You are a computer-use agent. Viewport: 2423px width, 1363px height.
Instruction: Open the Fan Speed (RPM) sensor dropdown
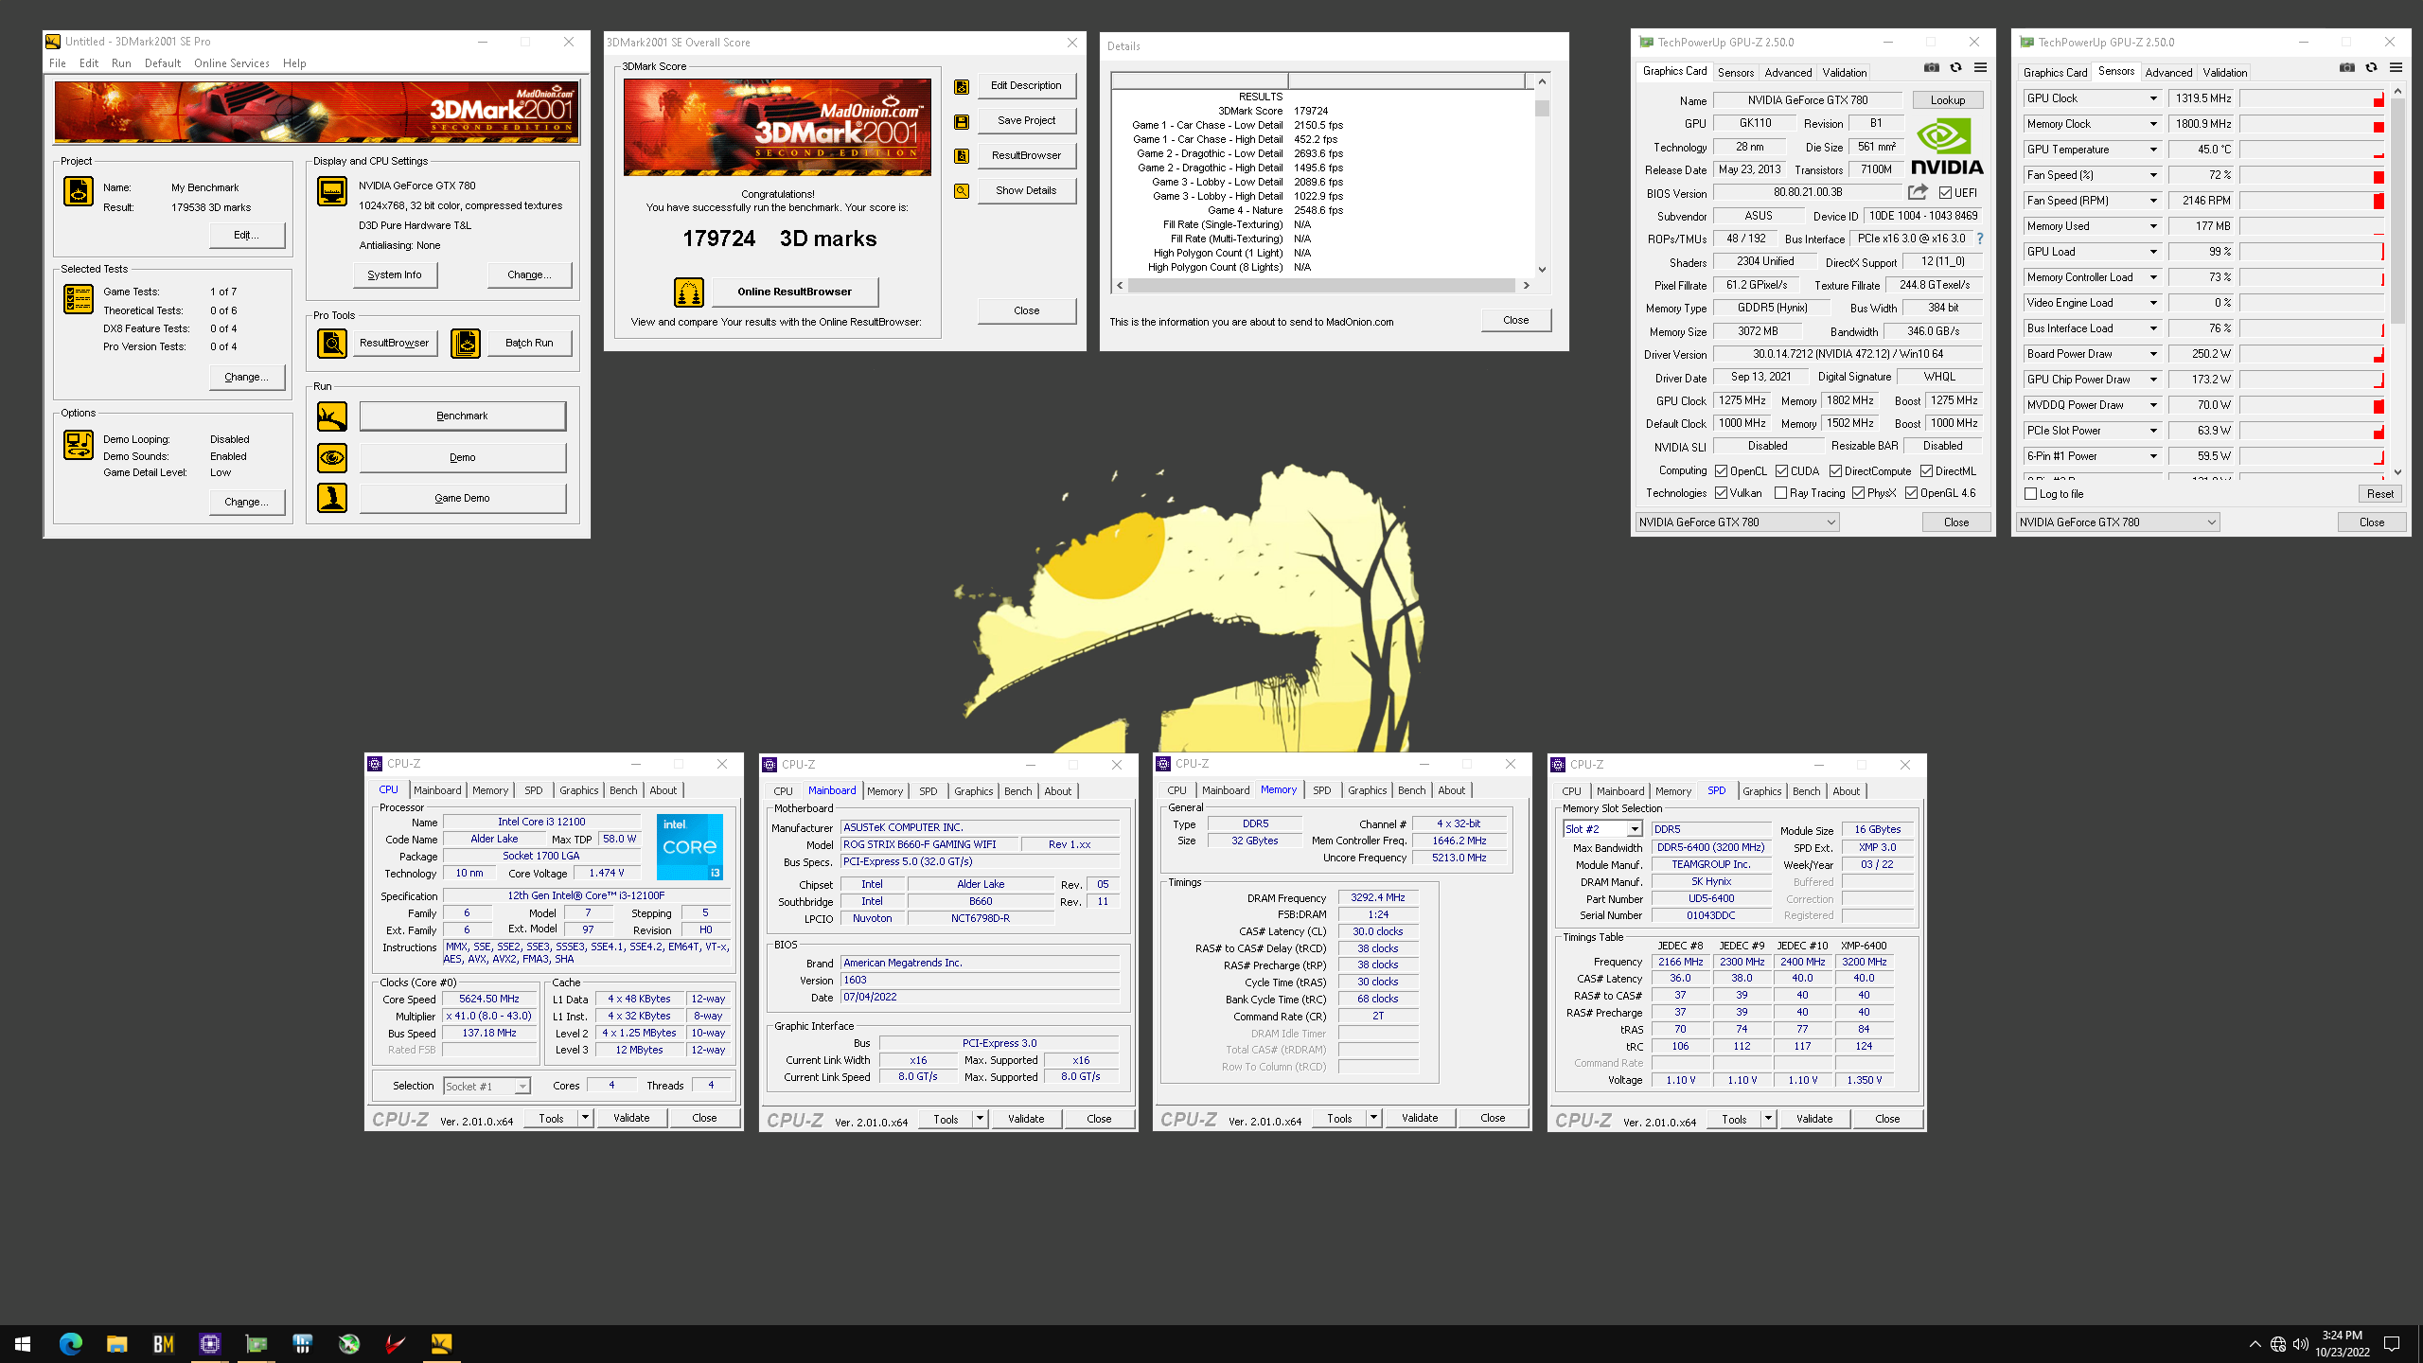2153,201
